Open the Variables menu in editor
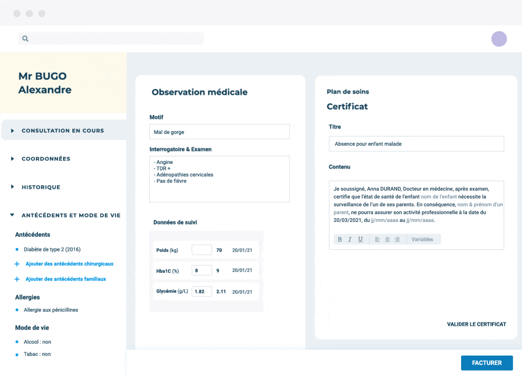Viewport: 522px width, 376px height. click(x=422, y=239)
